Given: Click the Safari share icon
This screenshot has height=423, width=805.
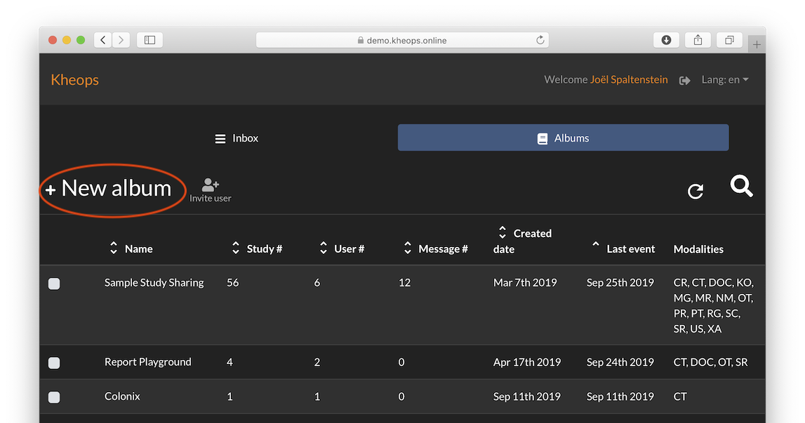Looking at the screenshot, I should coord(698,40).
